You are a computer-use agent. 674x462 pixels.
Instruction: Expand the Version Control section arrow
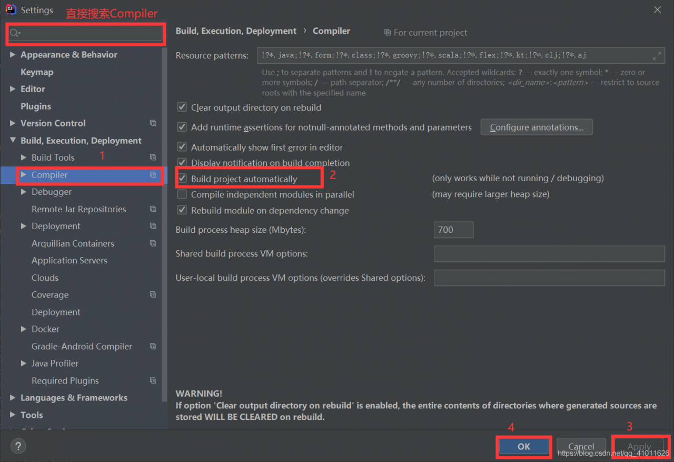[x=13, y=123]
